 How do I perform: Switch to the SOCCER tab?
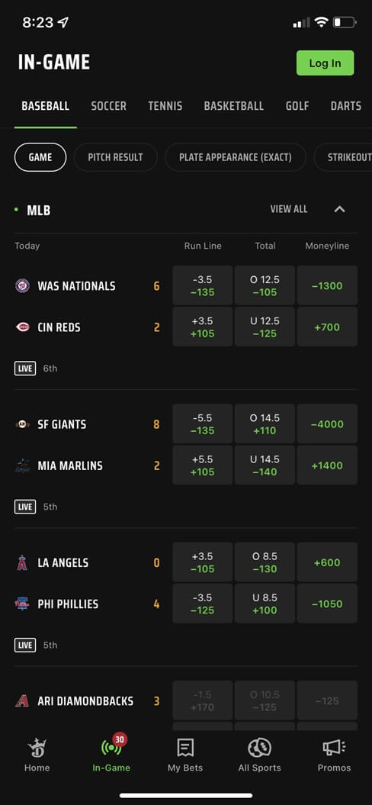(109, 106)
